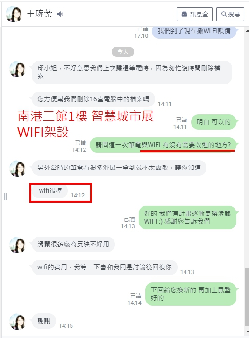The height and width of the screenshot is (338, 249).
Task: Click the scrollbar down arrow
Action: click(247, 332)
